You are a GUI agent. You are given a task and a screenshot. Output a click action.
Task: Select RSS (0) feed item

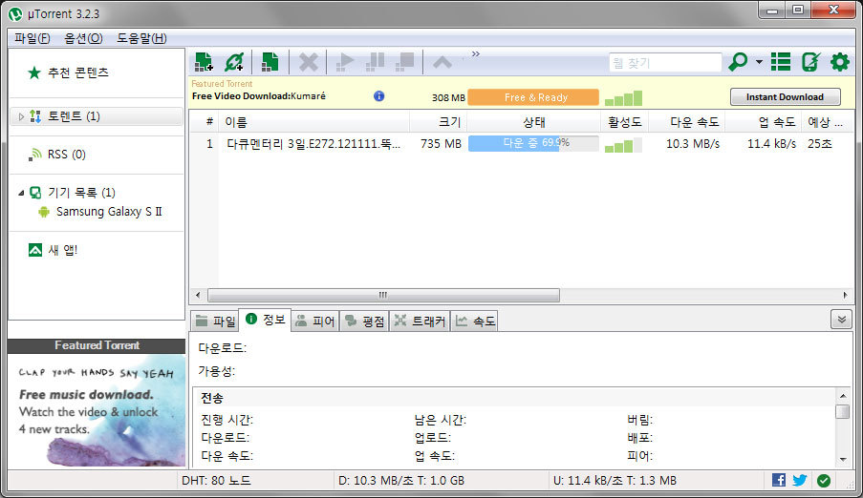pos(67,155)
